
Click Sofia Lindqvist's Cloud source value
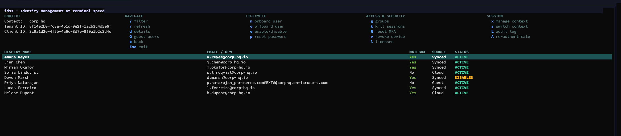coord(438,73)
